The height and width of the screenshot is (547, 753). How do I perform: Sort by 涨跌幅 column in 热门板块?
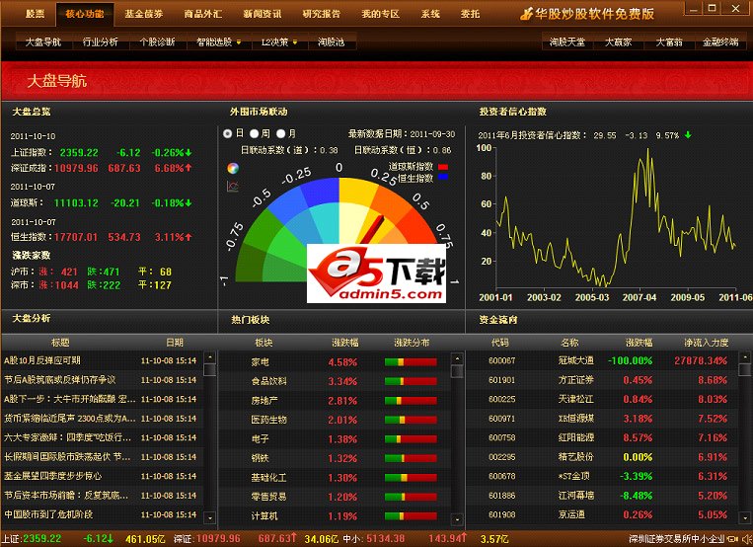(344, 343)
